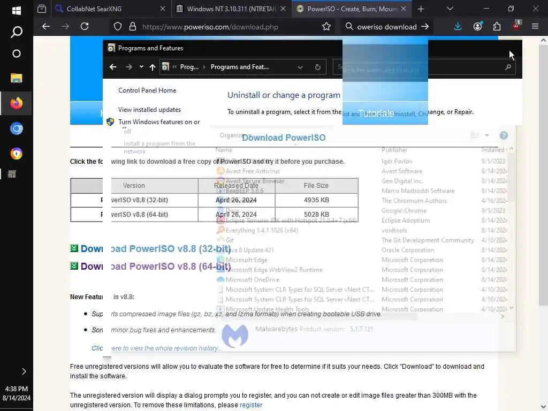Open the Windows Start menu

[x=16, y=10]
